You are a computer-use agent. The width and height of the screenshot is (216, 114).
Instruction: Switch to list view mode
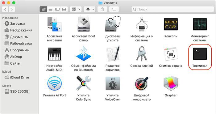(x=50, y=9)
